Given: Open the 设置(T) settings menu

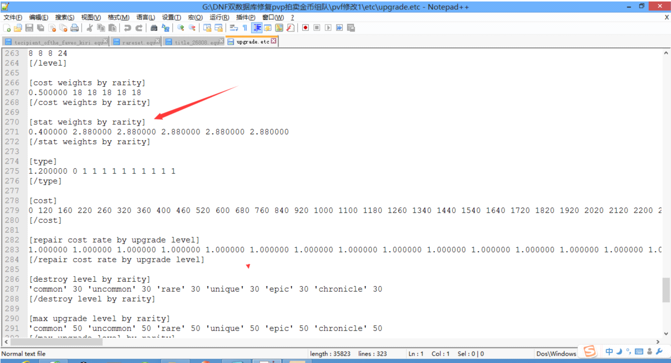Looking at the screenshot, I should click(171, 18).
